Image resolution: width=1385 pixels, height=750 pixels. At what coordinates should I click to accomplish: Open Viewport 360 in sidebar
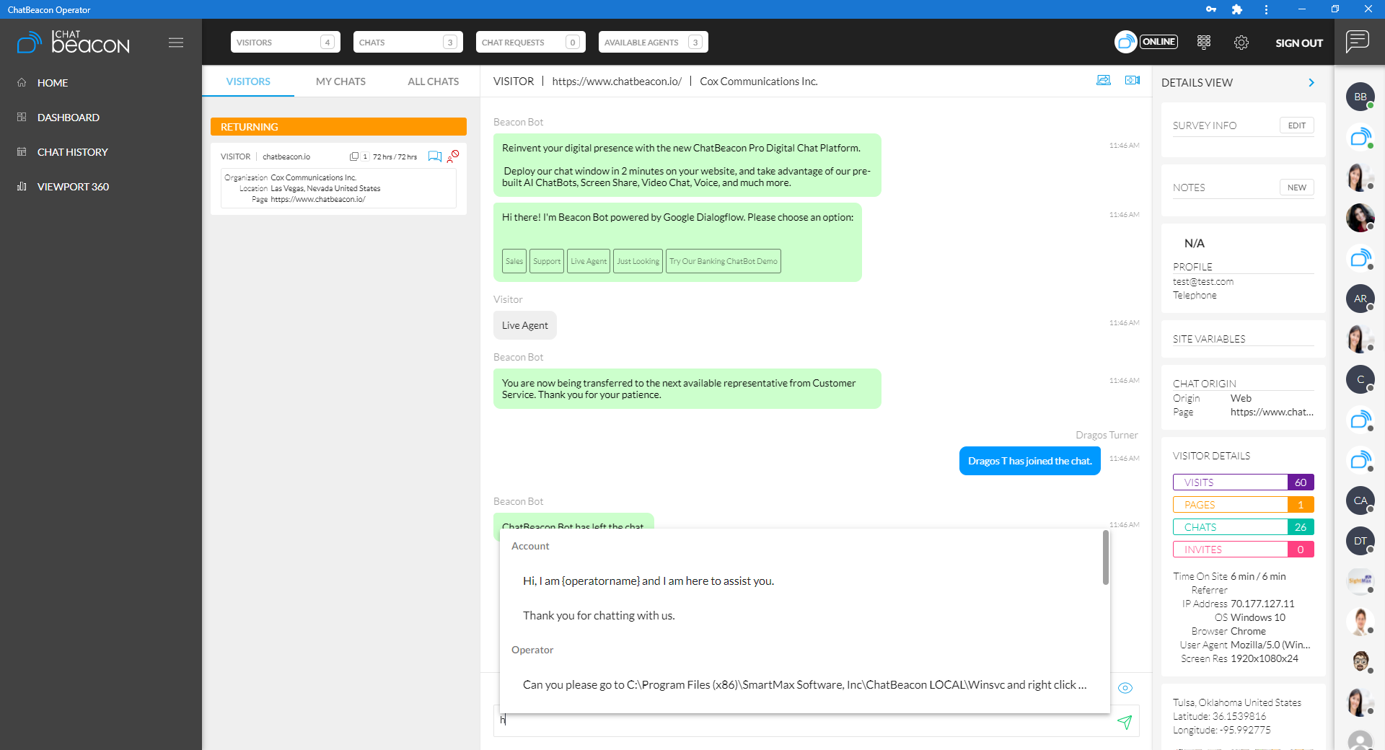[x=73, y=187]
